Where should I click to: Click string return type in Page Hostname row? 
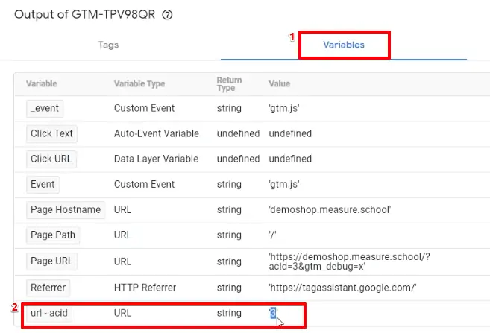[229, 210]
